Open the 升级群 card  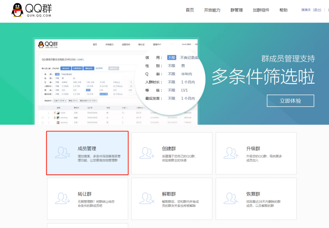coord(256,153)
